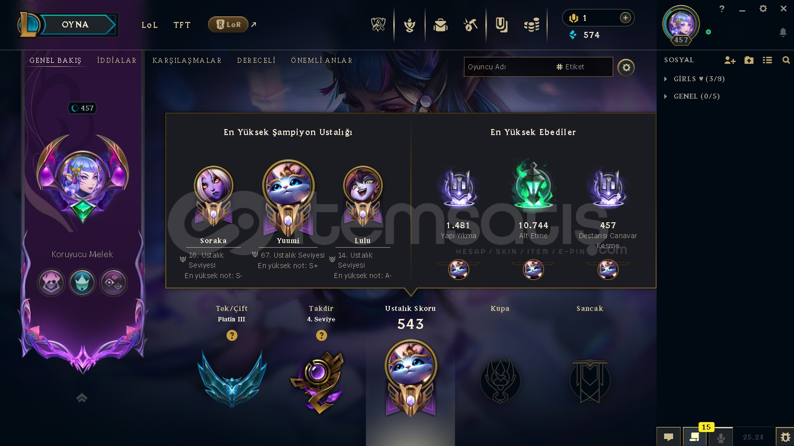Viewport: 794px width, 446px height.
Task: Open the Loot icon in top bar
Action: pos(501,24)
